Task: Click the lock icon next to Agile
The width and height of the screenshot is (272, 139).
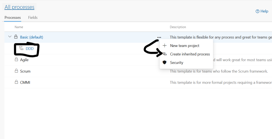Action: [x=16, y=60]
